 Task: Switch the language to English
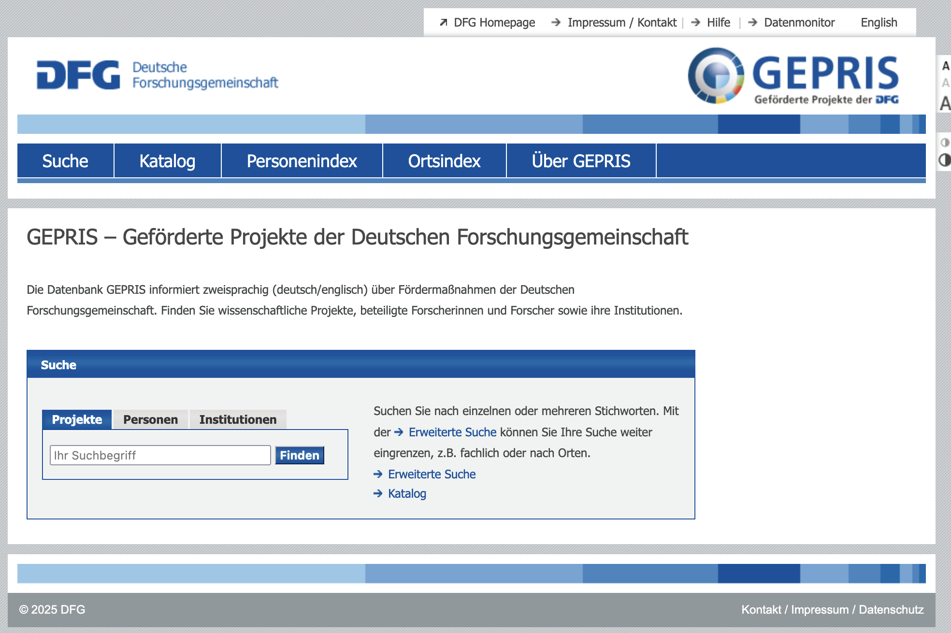879,23
